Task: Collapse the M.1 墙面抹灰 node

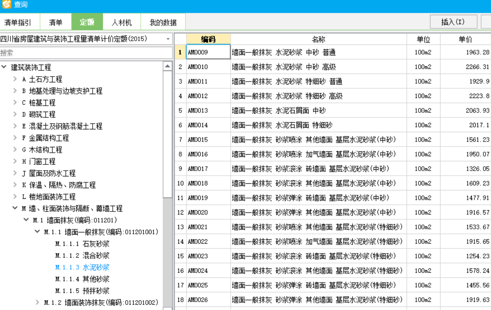Action: click(x=26, y=220)
